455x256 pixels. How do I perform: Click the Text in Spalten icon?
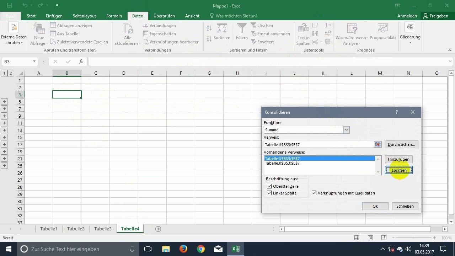tap(303, 28)
